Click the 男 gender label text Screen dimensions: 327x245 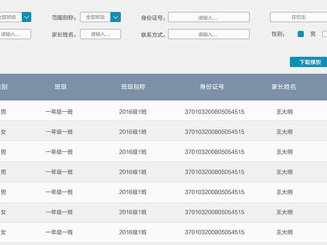(x=313, y=34)
